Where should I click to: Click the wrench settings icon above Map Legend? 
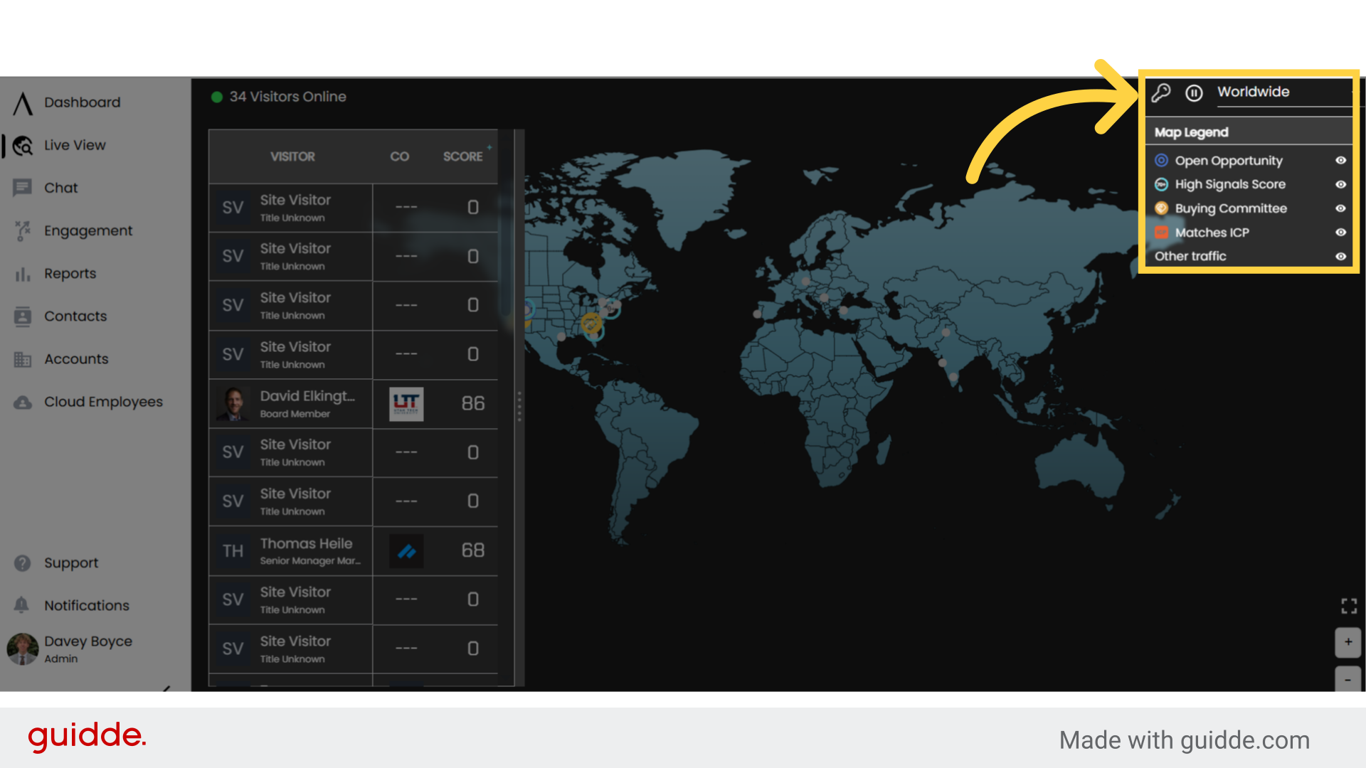[x=1161, y=92]
